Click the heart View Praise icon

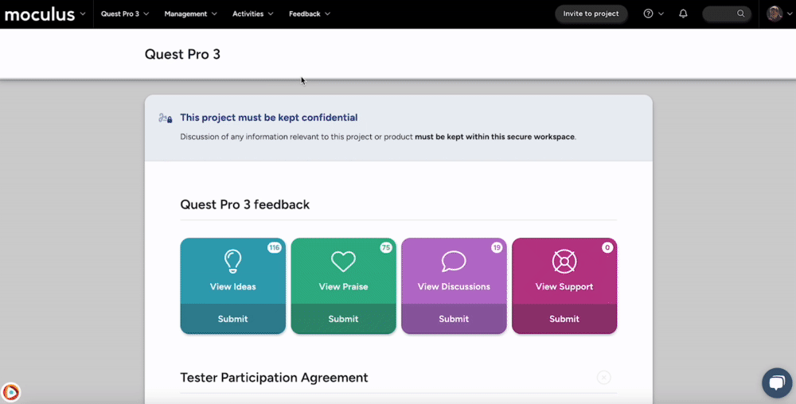[343, 261]
